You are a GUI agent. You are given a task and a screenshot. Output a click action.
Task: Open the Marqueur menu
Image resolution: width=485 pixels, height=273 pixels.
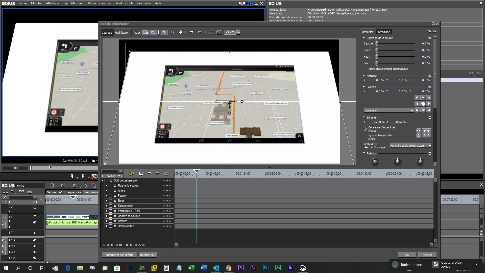pos(78,3)
